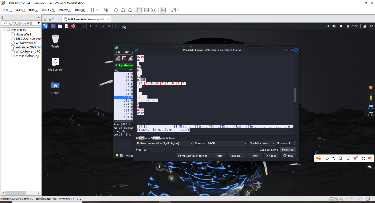
Task: Toggle Sogou 英 language mode
Action: [327, 158]
